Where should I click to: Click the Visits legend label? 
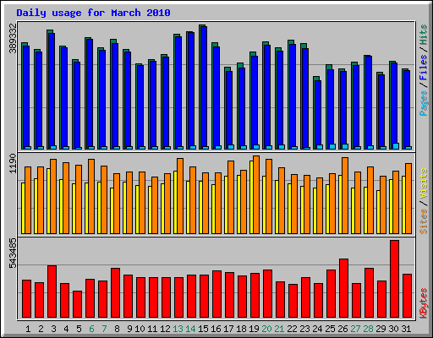(x=424, y=183)
